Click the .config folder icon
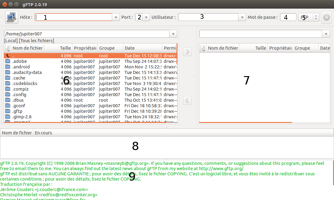 click(8, 95)
